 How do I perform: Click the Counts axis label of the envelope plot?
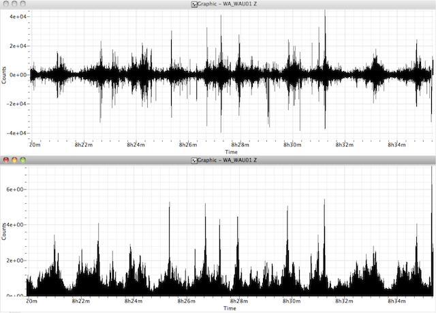click(x=4, y=230)
